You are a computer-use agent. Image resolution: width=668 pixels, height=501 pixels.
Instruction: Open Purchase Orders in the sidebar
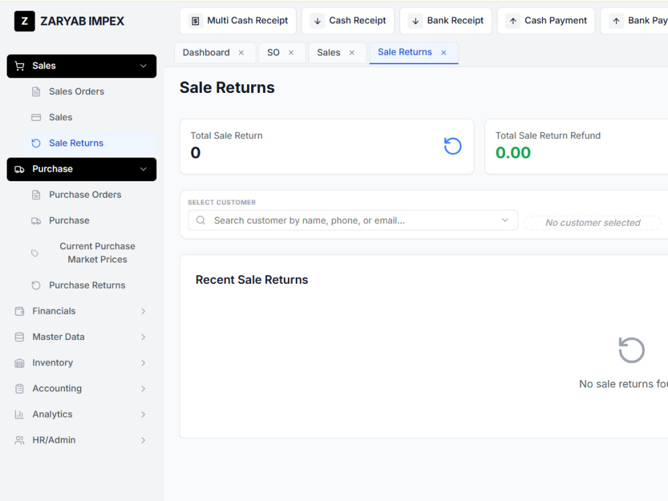point(90,194)
